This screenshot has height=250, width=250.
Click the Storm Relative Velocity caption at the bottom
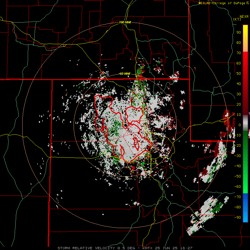125,248
